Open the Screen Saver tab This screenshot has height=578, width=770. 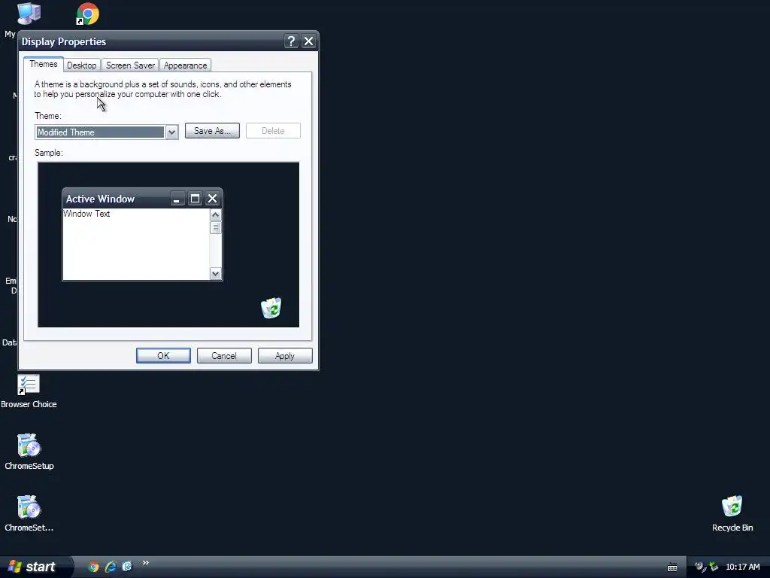pos(130,65)
